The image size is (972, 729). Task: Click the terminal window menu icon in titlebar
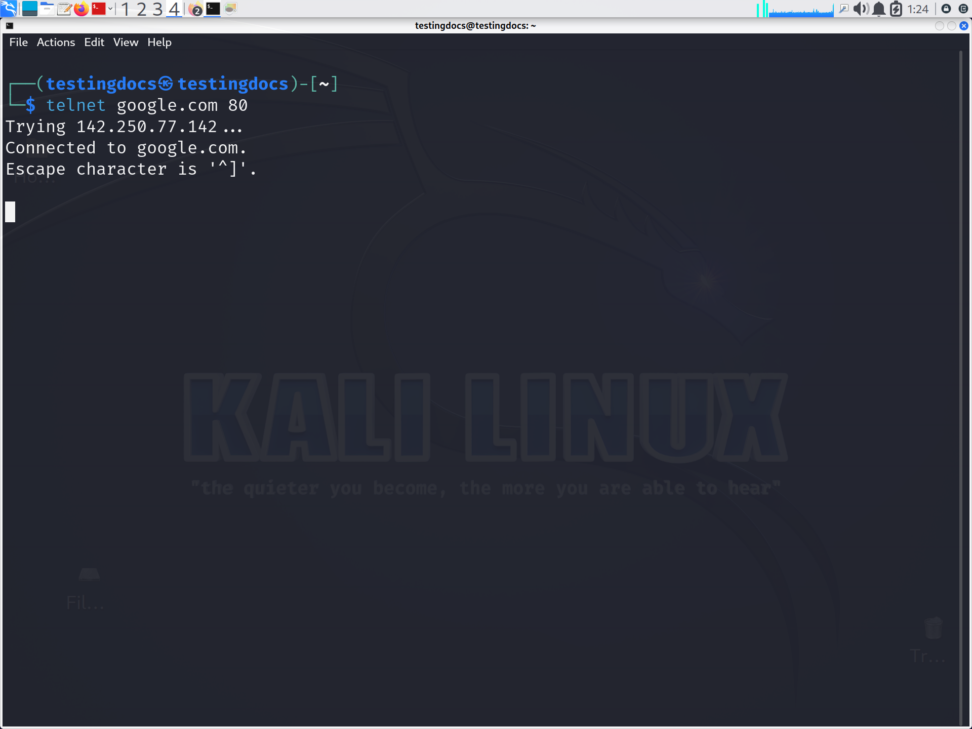coord(10,25)
